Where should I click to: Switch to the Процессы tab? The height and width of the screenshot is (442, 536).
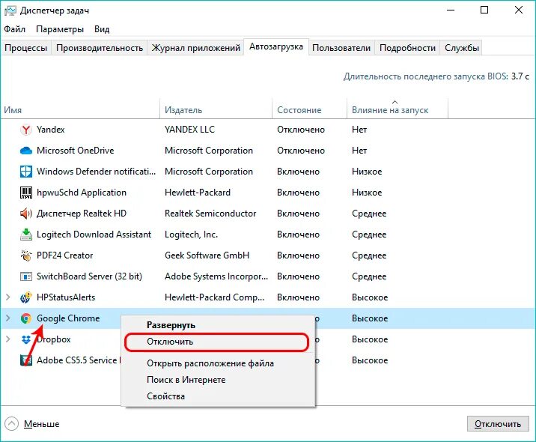(26, 48)
